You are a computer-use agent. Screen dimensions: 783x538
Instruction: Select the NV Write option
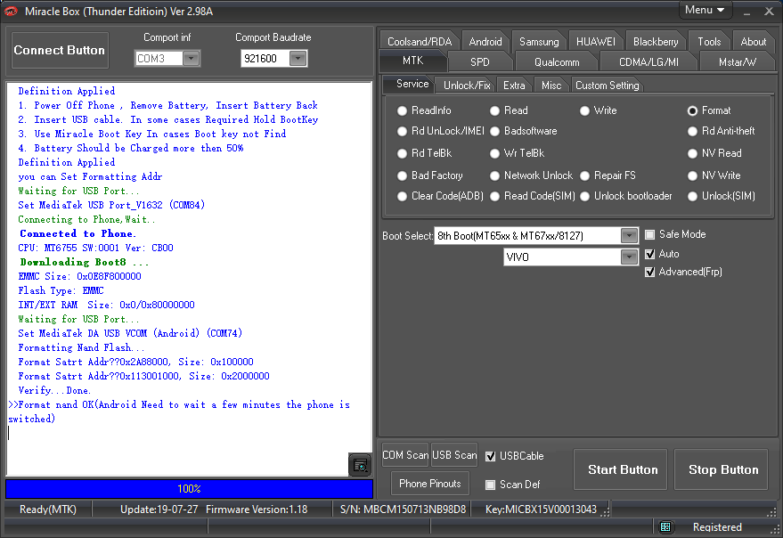(714, 175)
